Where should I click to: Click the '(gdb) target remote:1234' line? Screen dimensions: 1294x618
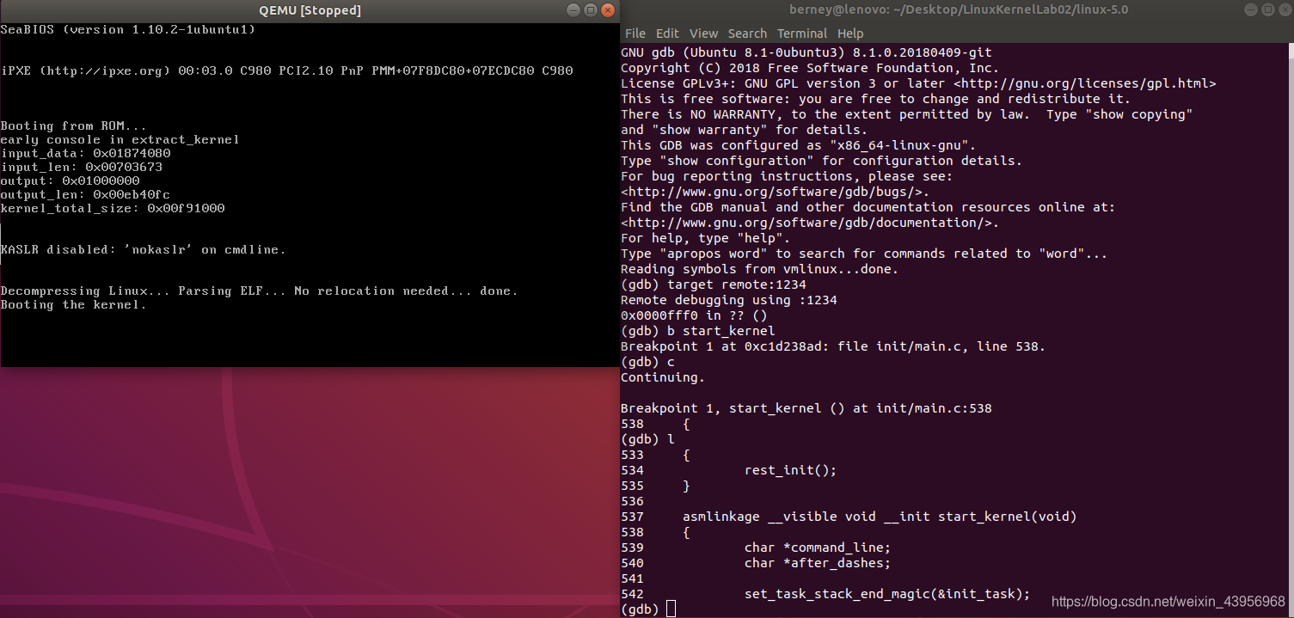(x=714, y=285)
